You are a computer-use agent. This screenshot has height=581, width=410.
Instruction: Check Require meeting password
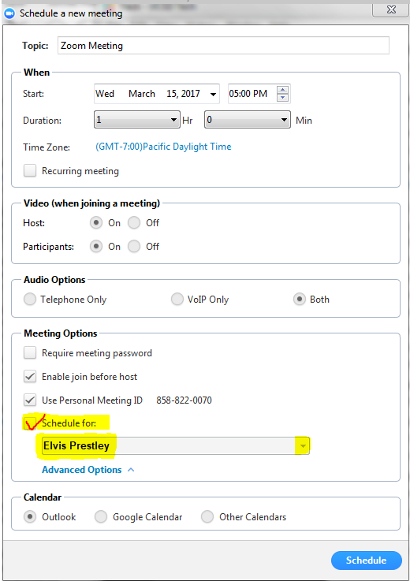pyautogui.click(x=30, y=352)
